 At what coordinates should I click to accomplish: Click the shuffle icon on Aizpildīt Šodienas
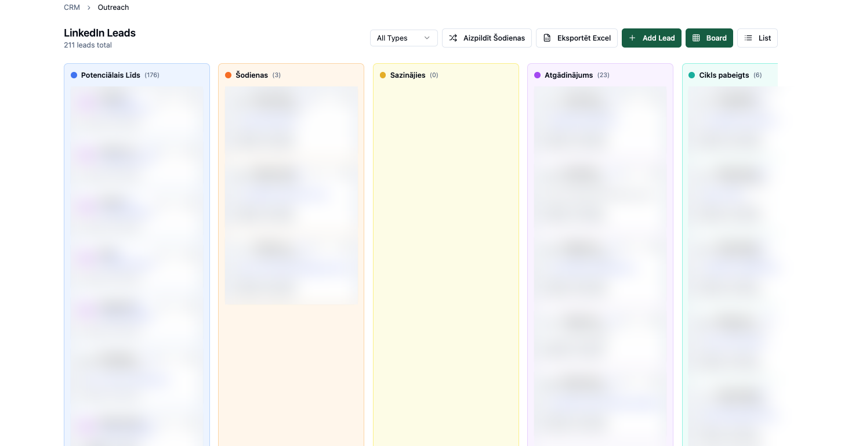tap(453, 38)
